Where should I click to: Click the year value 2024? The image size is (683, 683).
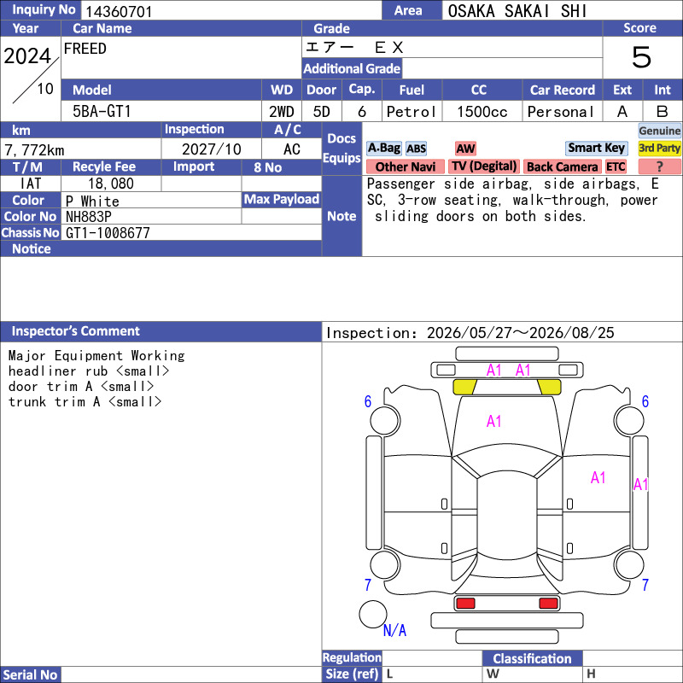coord(27,55)
